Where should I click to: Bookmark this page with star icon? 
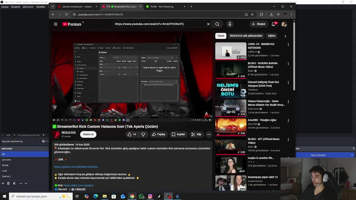252,14
